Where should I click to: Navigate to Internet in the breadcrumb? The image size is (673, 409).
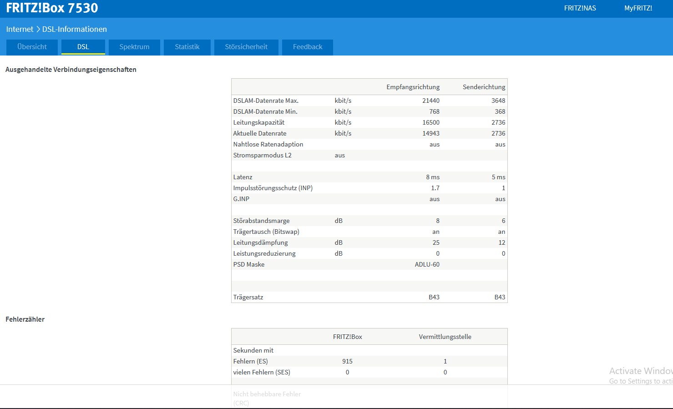click(20, 29)
